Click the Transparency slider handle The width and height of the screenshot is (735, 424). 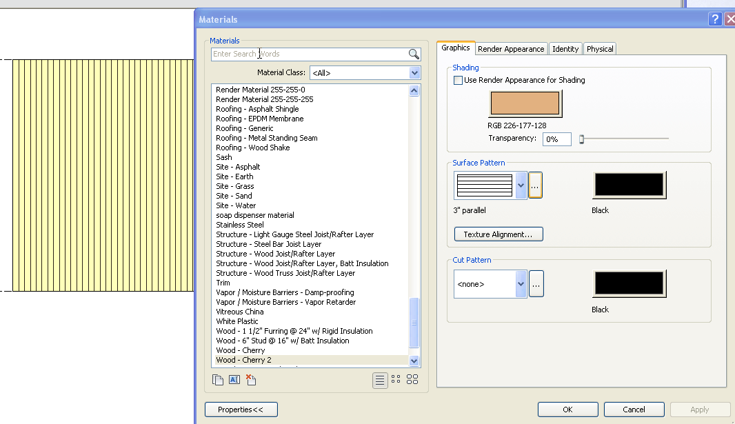click(x=581, y=139)
